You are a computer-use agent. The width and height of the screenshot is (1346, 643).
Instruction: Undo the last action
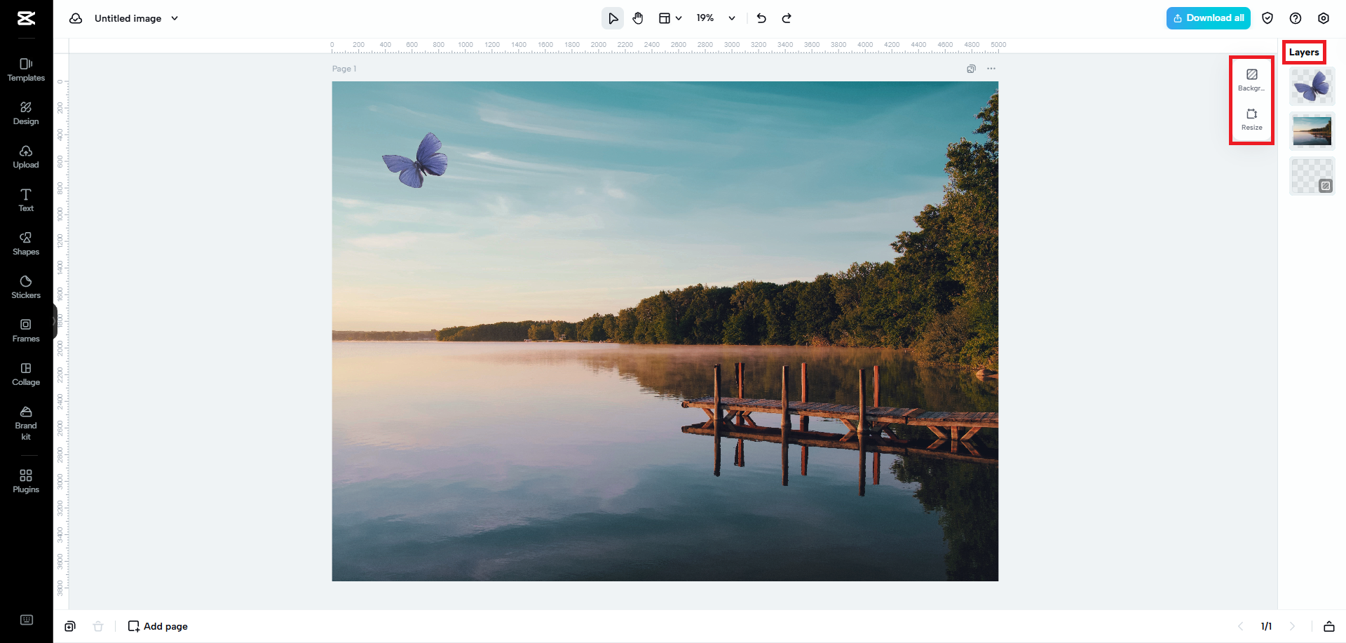pos(761,18)
